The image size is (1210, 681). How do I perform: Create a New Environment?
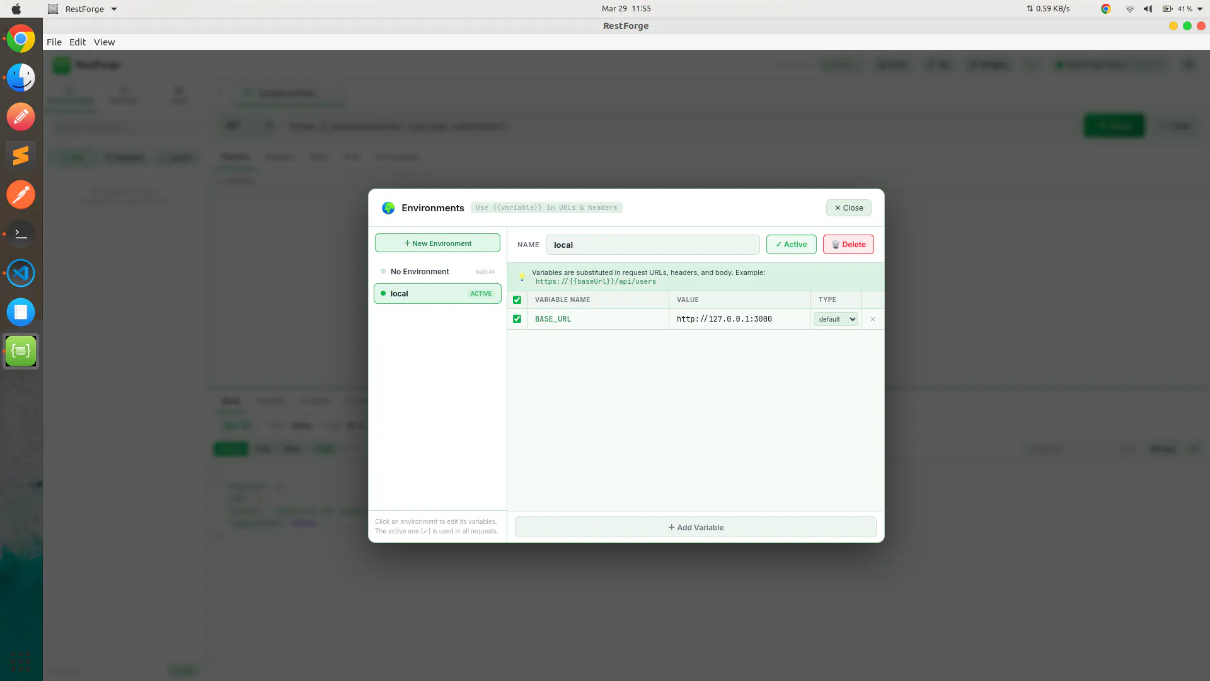pyautogui.click(x=437, y=243)
